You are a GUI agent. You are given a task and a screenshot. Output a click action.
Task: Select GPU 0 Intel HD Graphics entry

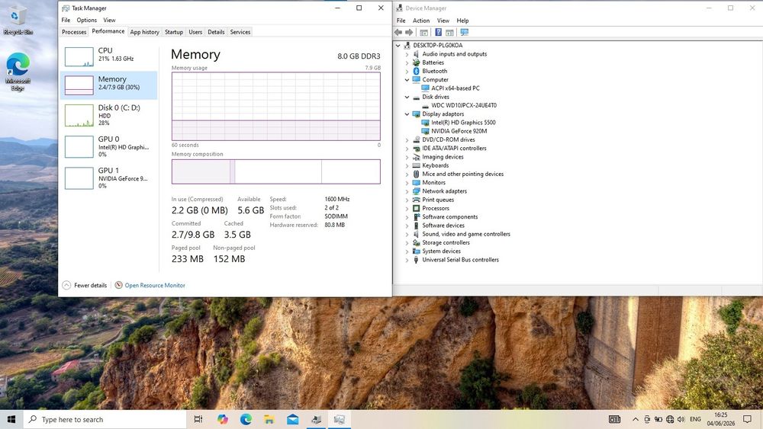[x=108, y=147]
